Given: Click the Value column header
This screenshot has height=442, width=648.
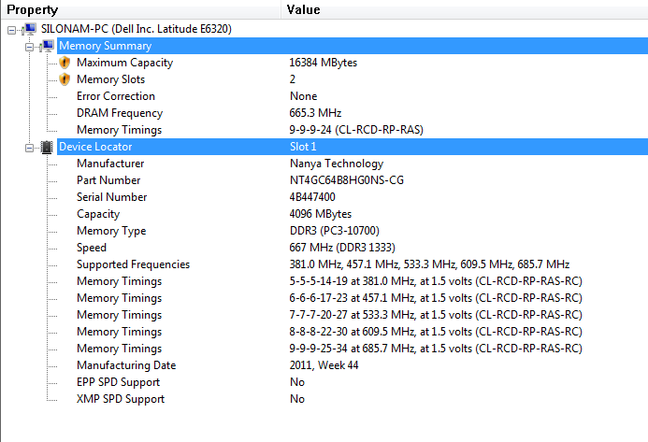Looking at the screenshot, I should click(x=465, y=9).
